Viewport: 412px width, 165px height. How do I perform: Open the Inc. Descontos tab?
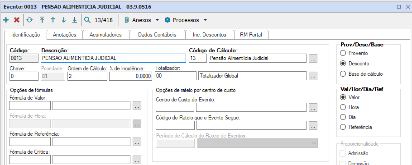pyautogui.click(x=210, y=35)
